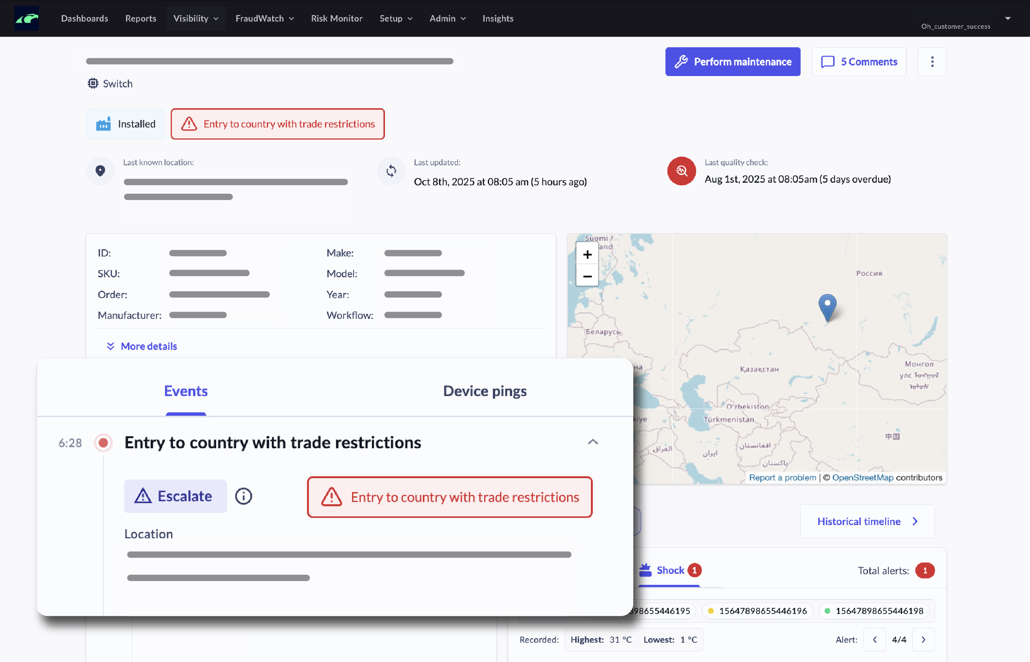Click the location pin icon beside Last known location
Viewport: 1030px width, 662px height.
point(100,171)
